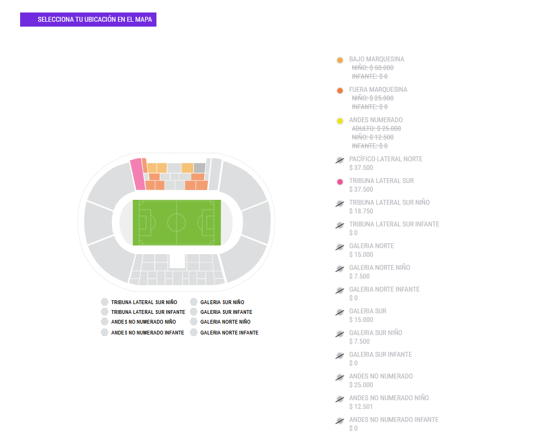This screenshot has height=448, width=535.
Task: Click the Andes No Numerado Infante hexagon
Action: point(105,332)
